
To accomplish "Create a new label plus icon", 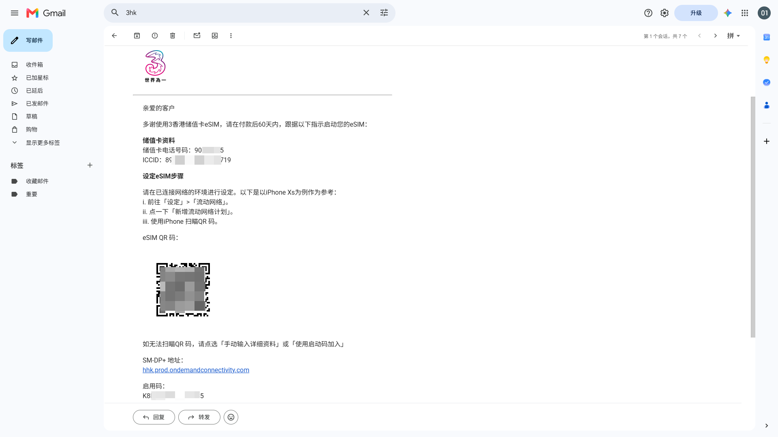I will coord(90,165).
